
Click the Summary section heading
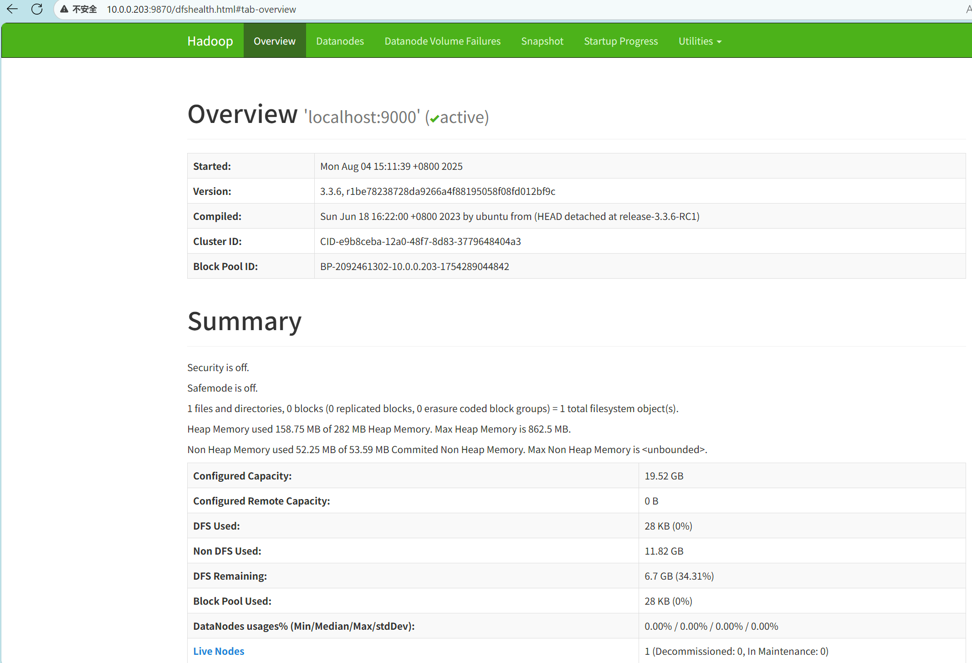[245, 321]
